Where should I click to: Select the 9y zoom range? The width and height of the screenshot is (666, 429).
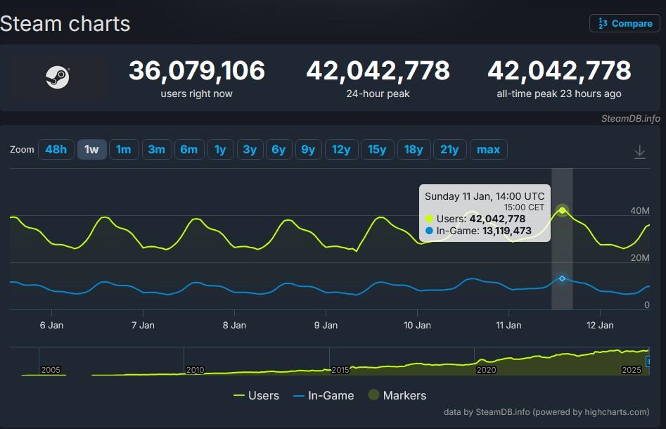(308, 149)
